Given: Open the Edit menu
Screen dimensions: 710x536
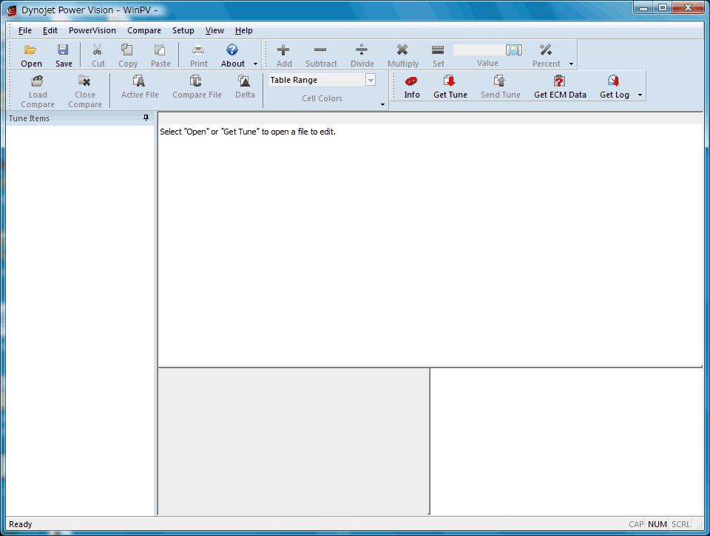Looking at the screenshot, I should [50, 30].
